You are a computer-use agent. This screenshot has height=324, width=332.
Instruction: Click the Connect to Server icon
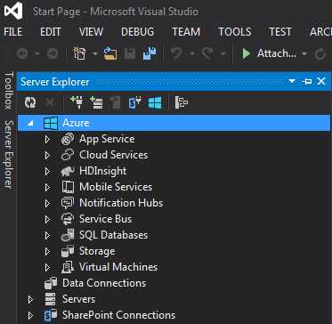(96, 102)
